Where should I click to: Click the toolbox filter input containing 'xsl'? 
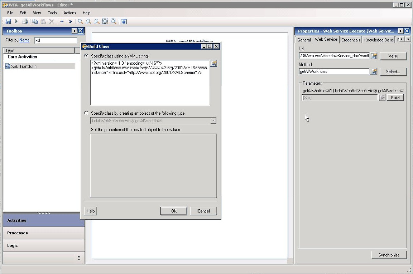coord(56,40)
